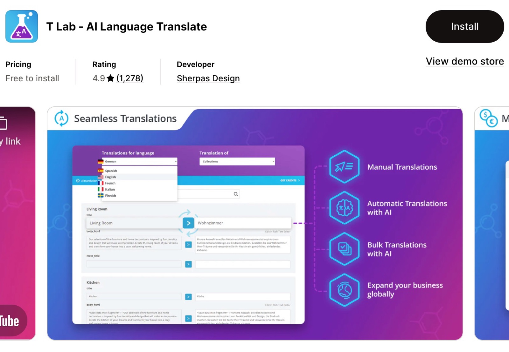The height and width of the screenshot is (352, 509).
Task: Click the currency exchange icon on next slide
Action: coord(488,118)
